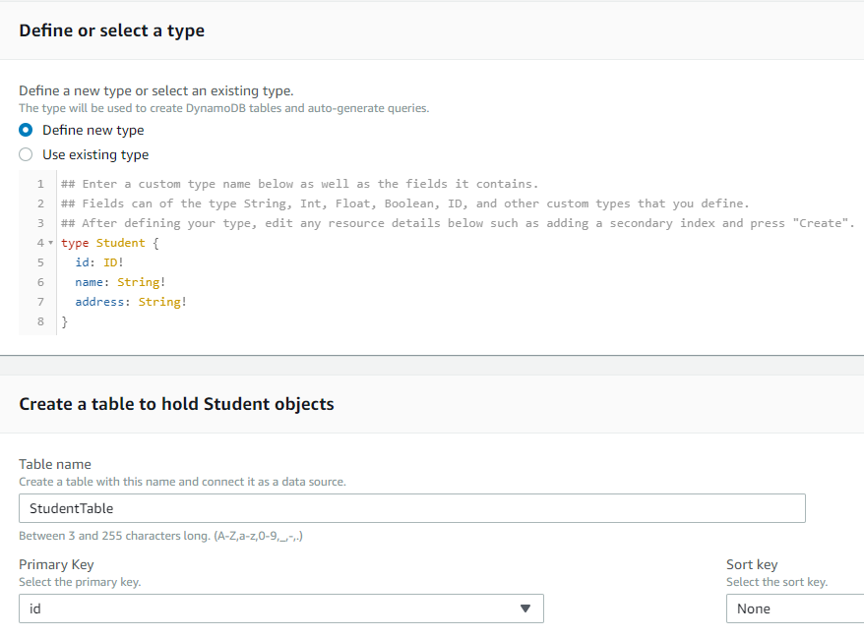Click the "Define or select a type" heading
This screenshot has width=864, height=637.
(111, 30)
